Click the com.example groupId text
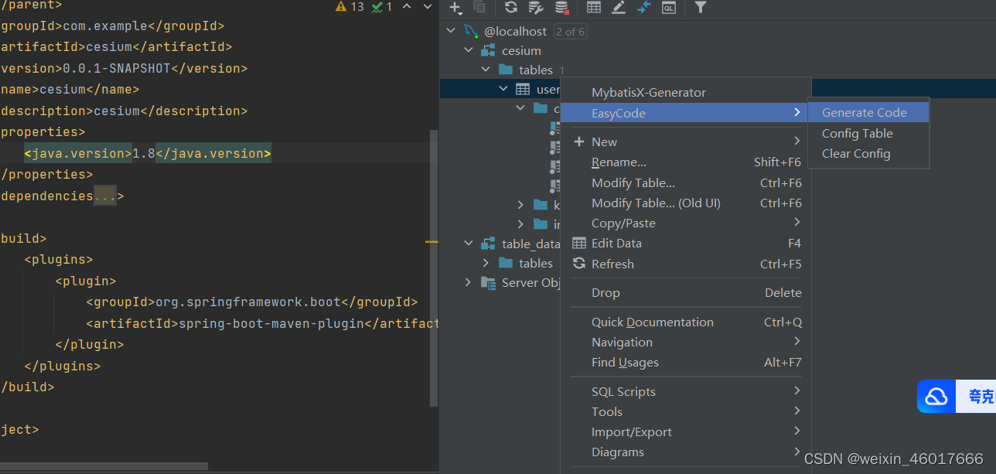The width and height of the screenshot is (996, 474). pyautogui.click(x=104, y=26)
